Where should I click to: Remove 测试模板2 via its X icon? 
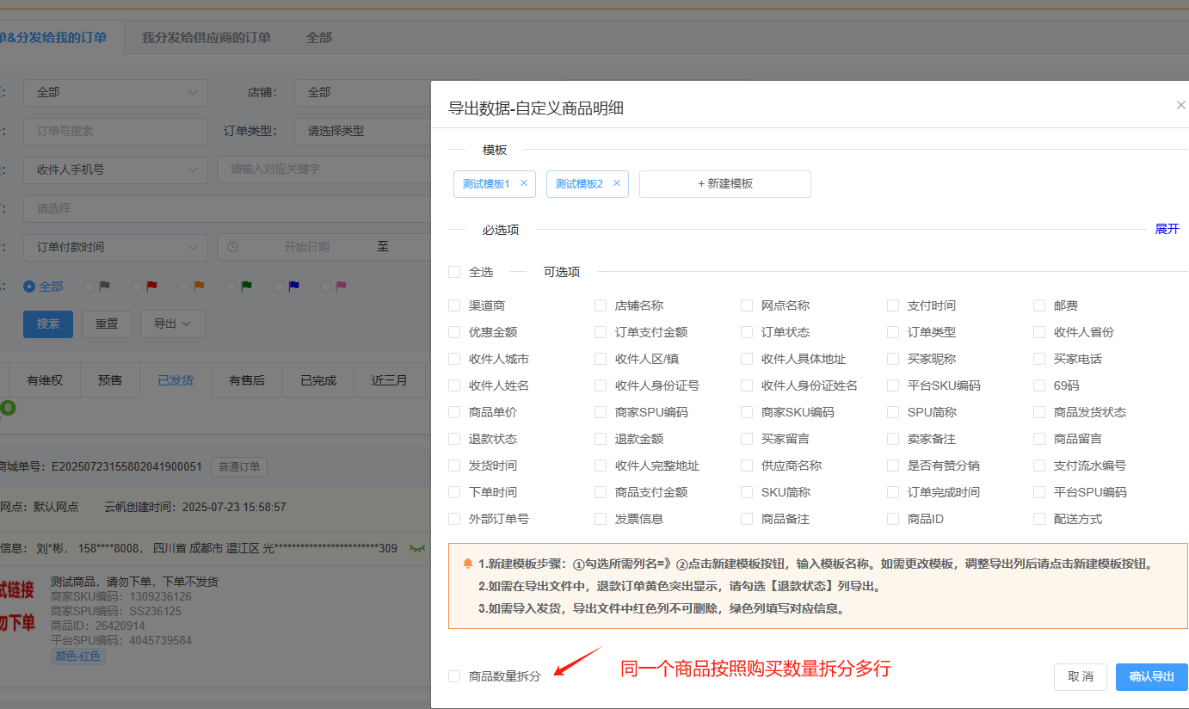pos(616,183)
